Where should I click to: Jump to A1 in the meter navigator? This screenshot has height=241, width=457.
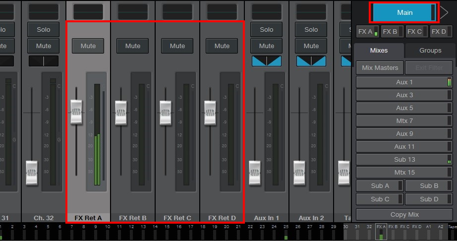tap(428, 232)
